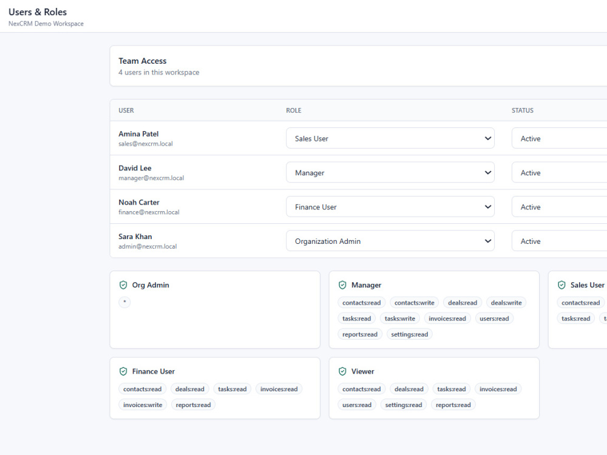Click NexCRM Demo Workspace subtitle
Viewport: 607px width, 455px height.
click(46, 24)
